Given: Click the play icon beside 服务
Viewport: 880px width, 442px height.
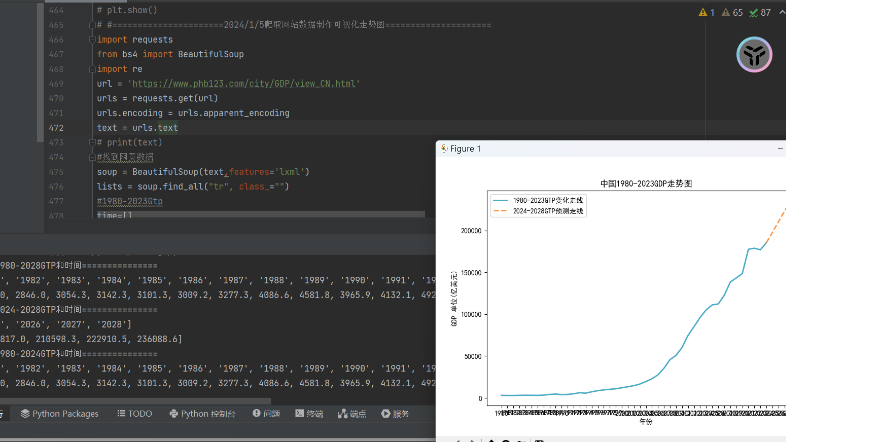Looking at the screenshot, I should click(385, 414).
